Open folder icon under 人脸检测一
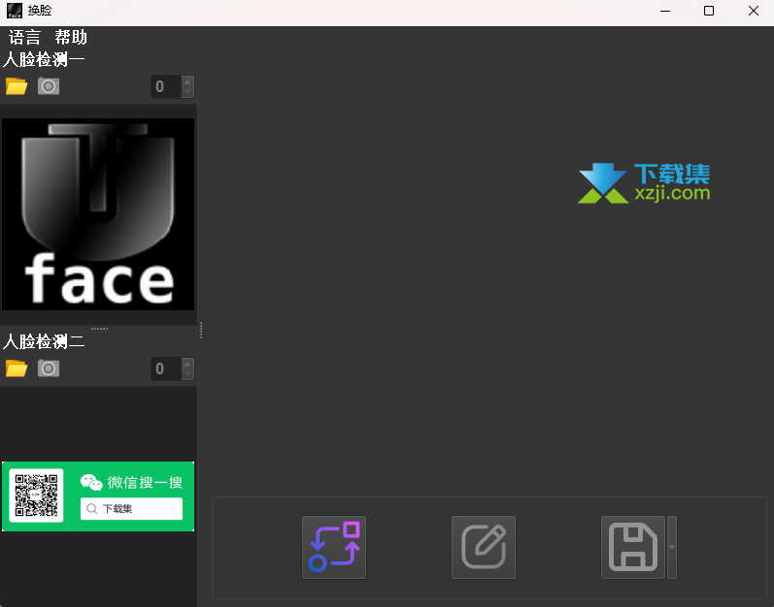774x607 pixels. click(17, 86)
